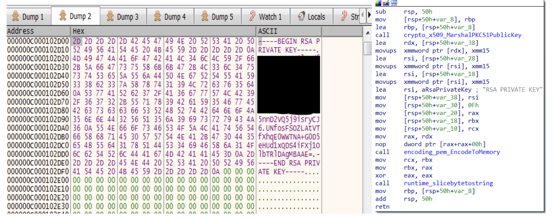Select address 000000C000102E30 row

(x=38, y=206)
